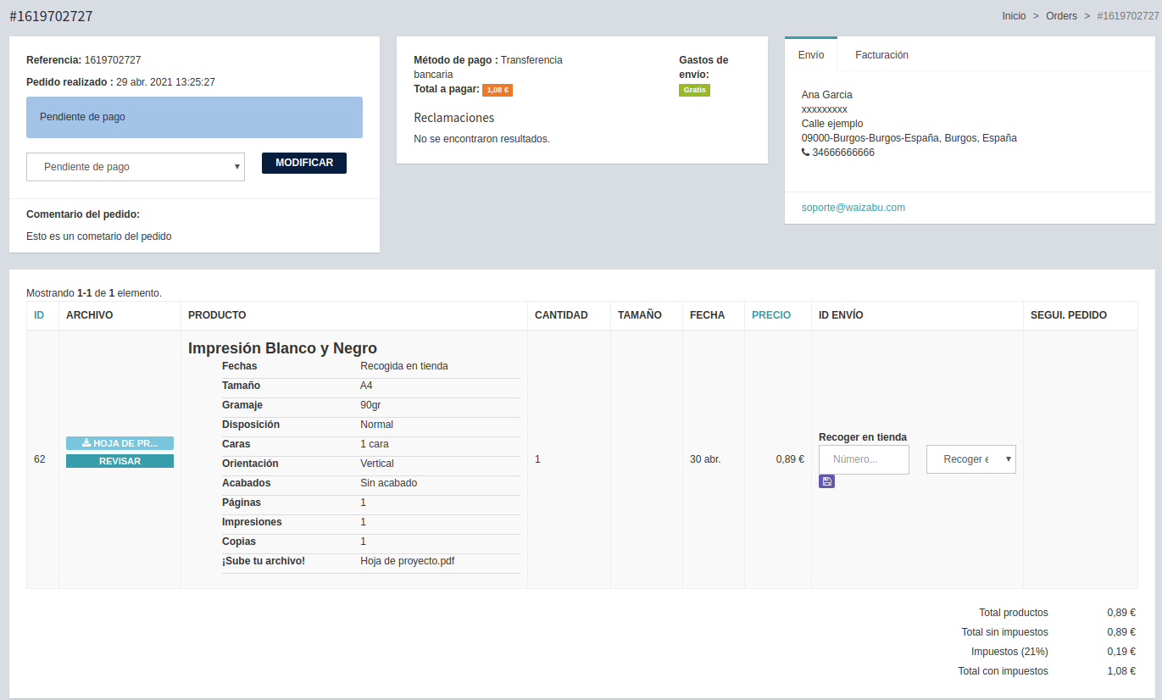Screen dimensions: 1162x700
Task: Click the blue Pendiente de pago status banner
Action: [194, 117]
